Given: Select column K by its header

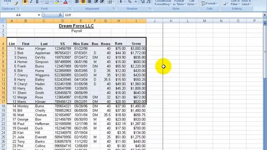Looking at the screenshot, I should pos(171,21).
